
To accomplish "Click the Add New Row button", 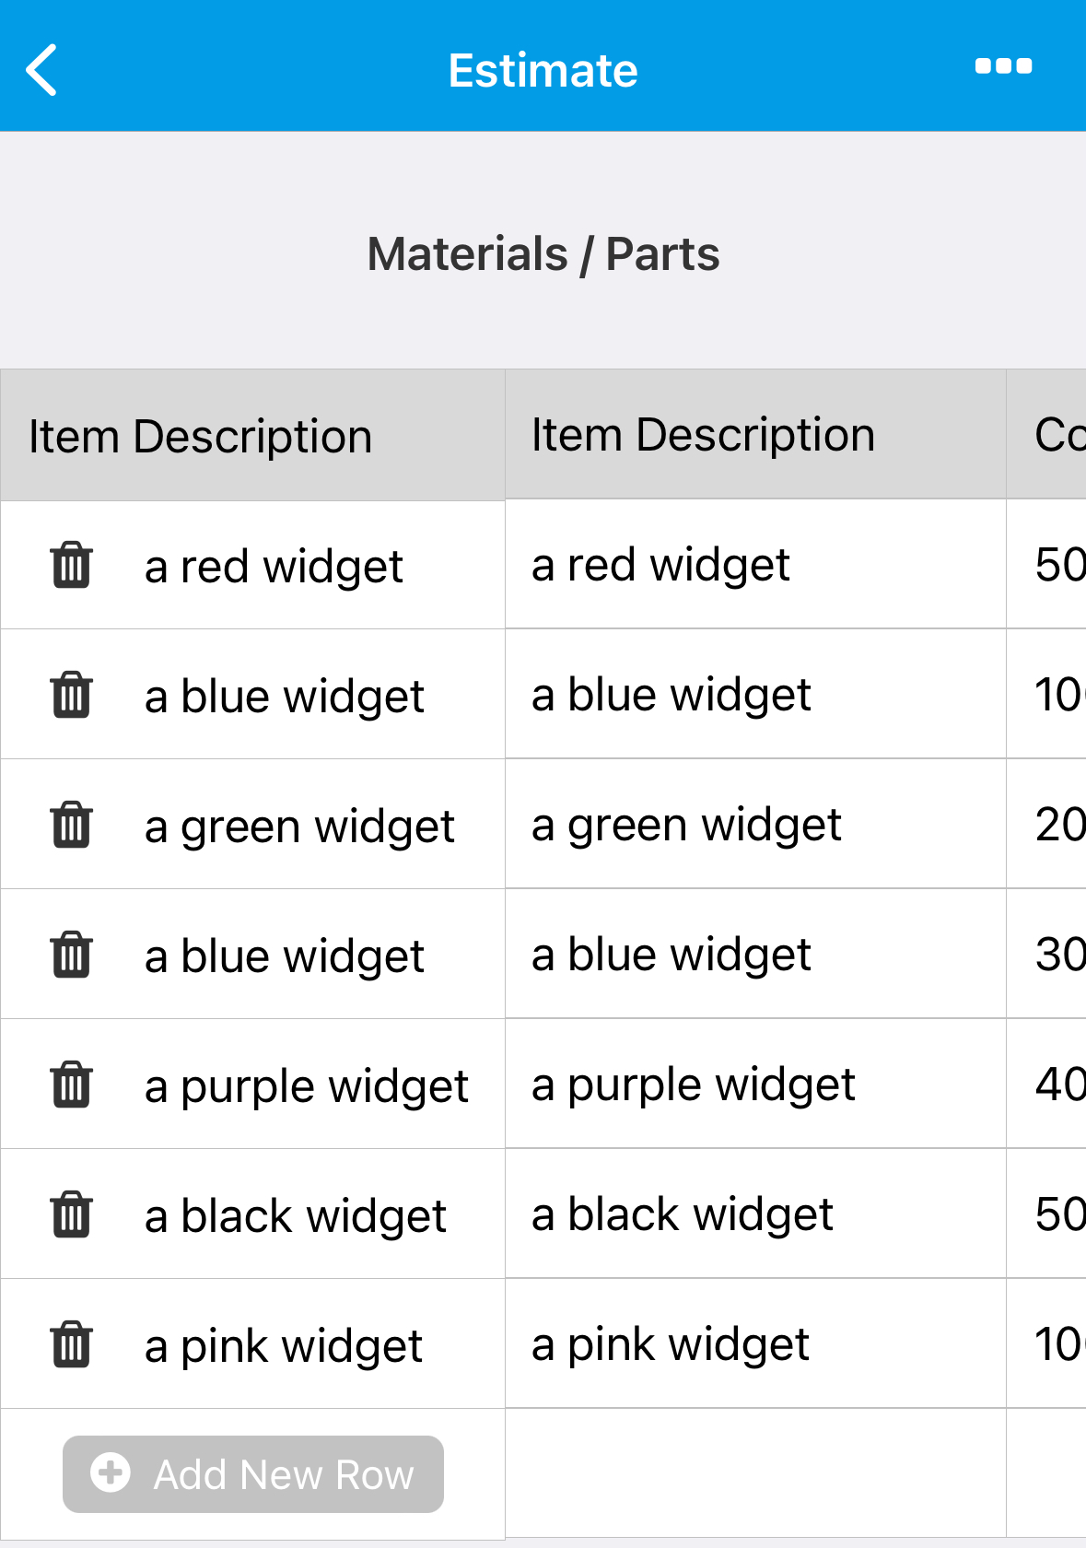I will click(x=253, y=1474).
